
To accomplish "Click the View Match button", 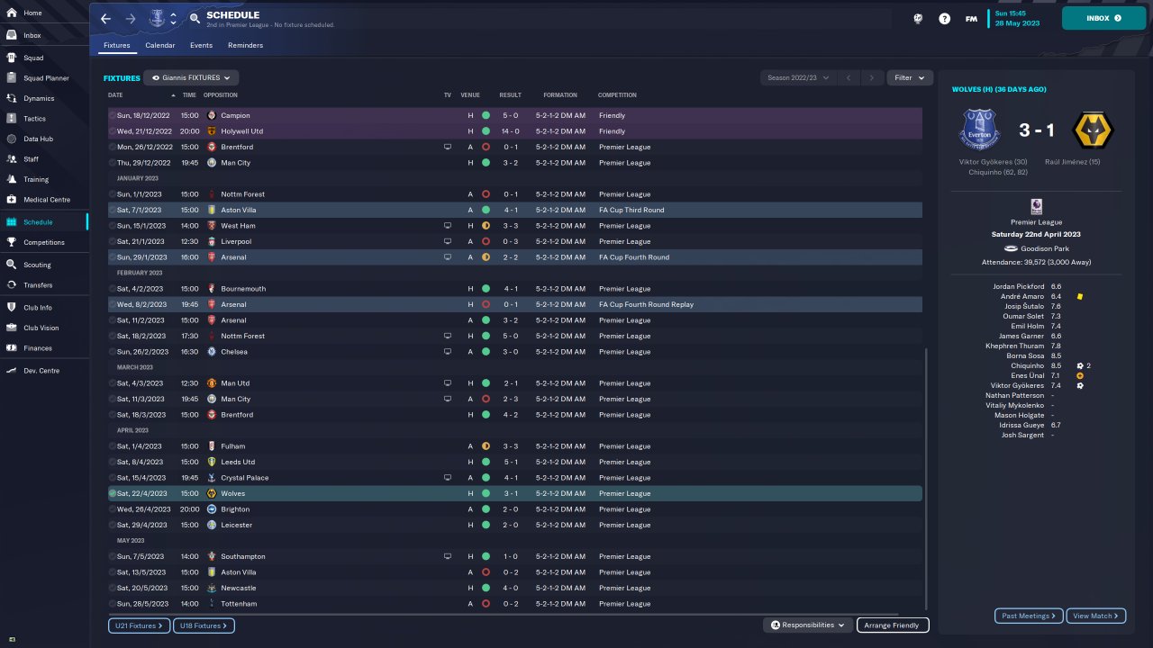I will click(x=1096, y=616).
